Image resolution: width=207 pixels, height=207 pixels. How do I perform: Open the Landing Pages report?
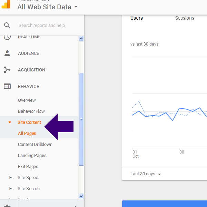point(32,156)
